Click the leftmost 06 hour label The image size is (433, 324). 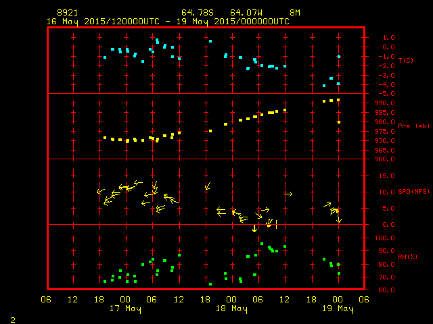point(46,300)
